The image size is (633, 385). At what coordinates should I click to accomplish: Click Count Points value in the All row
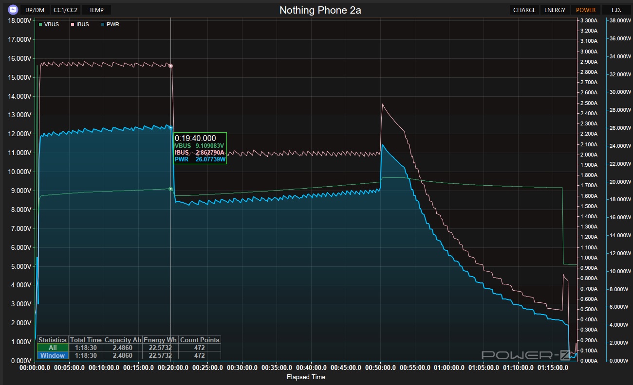point(200,348)
